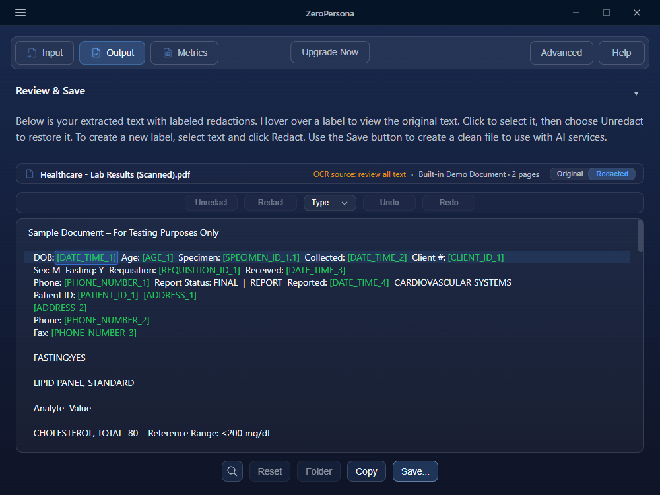This screenshot has height=495, width=660.
Task: Select the [ADDRESS_2] label
Action: [60, 308]
